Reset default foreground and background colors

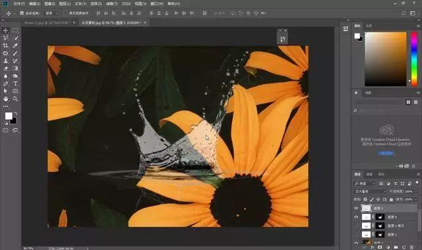[6, 123]
